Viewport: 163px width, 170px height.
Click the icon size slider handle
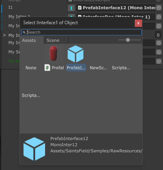point(128,40)
